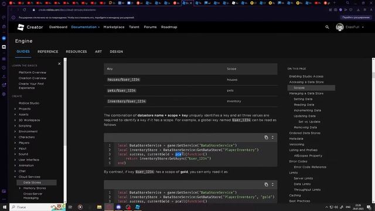Viewport: 375px width, 211px height.
Task: Open Task View on the taskbar
Action: click(x=70, y=207)
